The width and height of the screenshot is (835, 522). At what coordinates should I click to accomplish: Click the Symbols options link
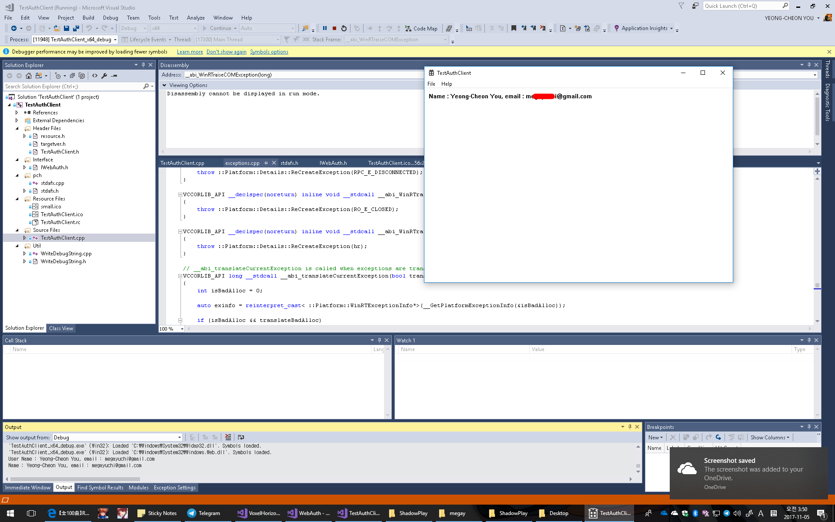tap(269, 52)
